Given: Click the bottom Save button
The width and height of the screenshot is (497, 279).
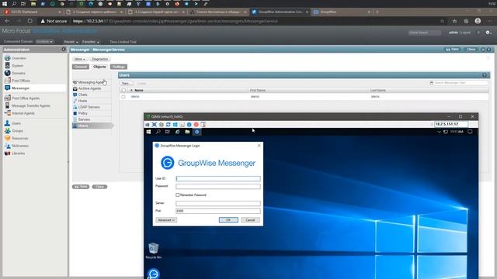Looking at the screenshot, I should pos(81,187).
